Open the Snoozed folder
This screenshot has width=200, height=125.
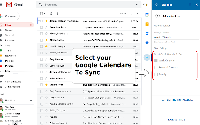click(10, 35)
